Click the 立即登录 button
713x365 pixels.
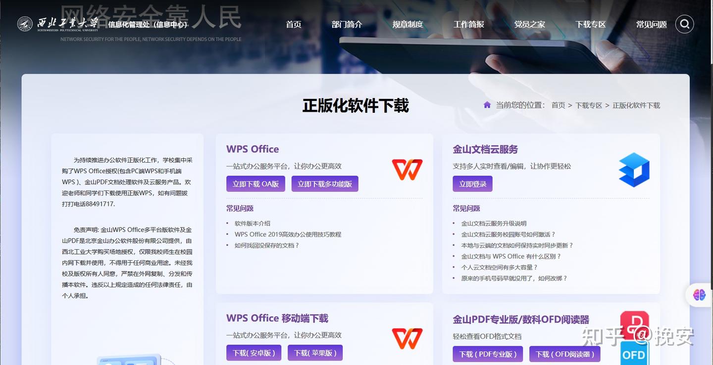[x=472, y=183]
